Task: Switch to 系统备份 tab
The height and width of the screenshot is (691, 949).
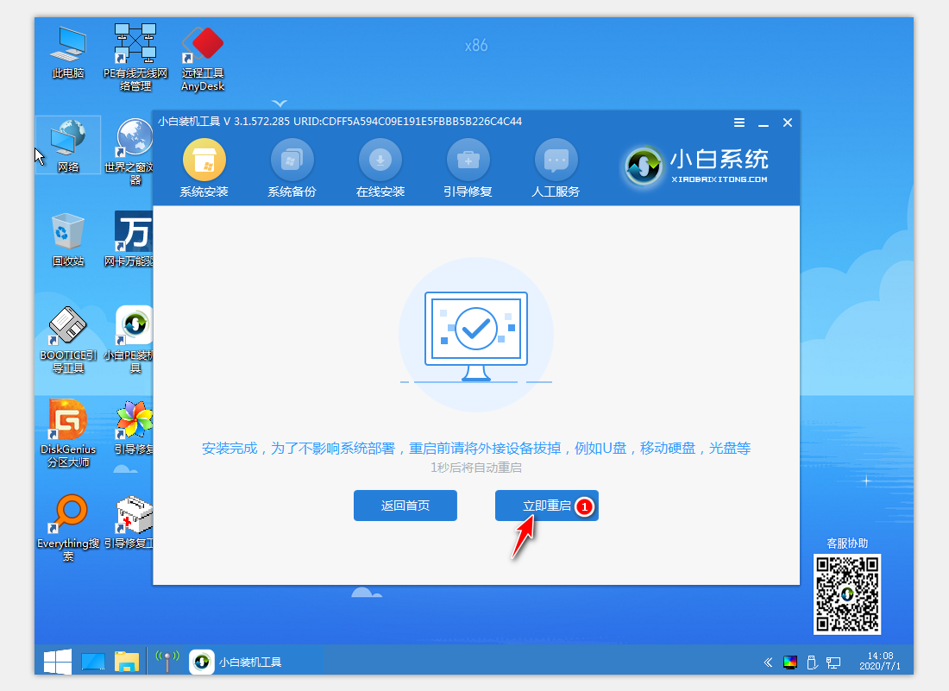Action: point(292,169)
